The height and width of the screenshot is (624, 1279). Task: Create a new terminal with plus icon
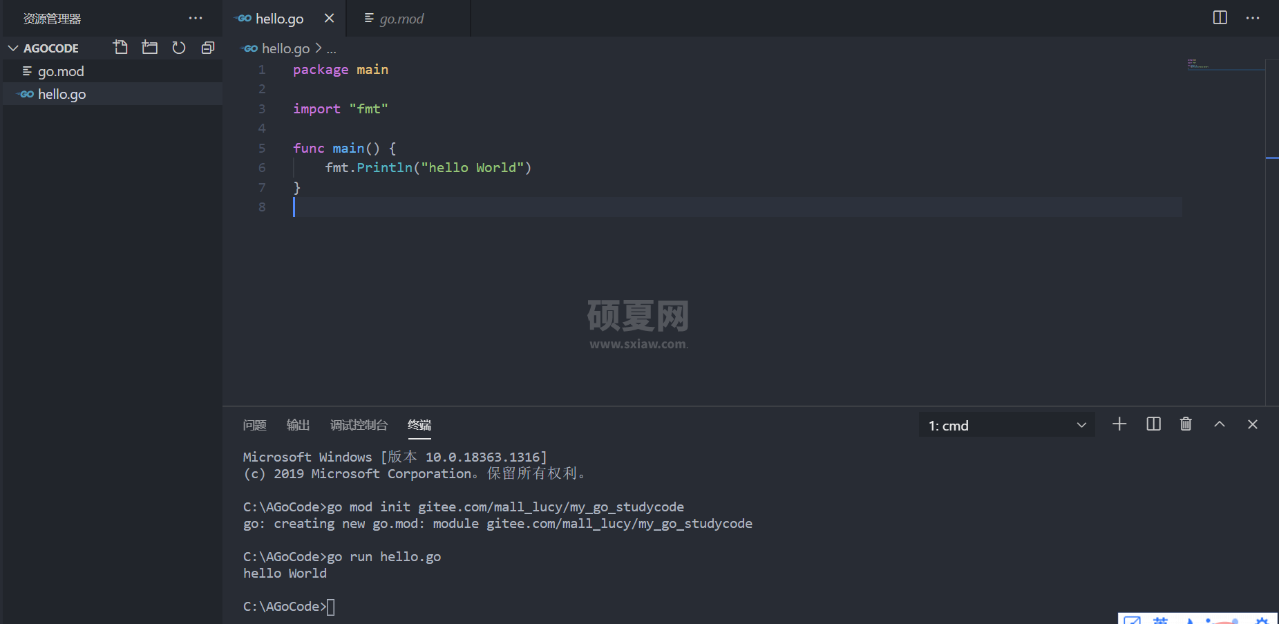coord(1119,424)
